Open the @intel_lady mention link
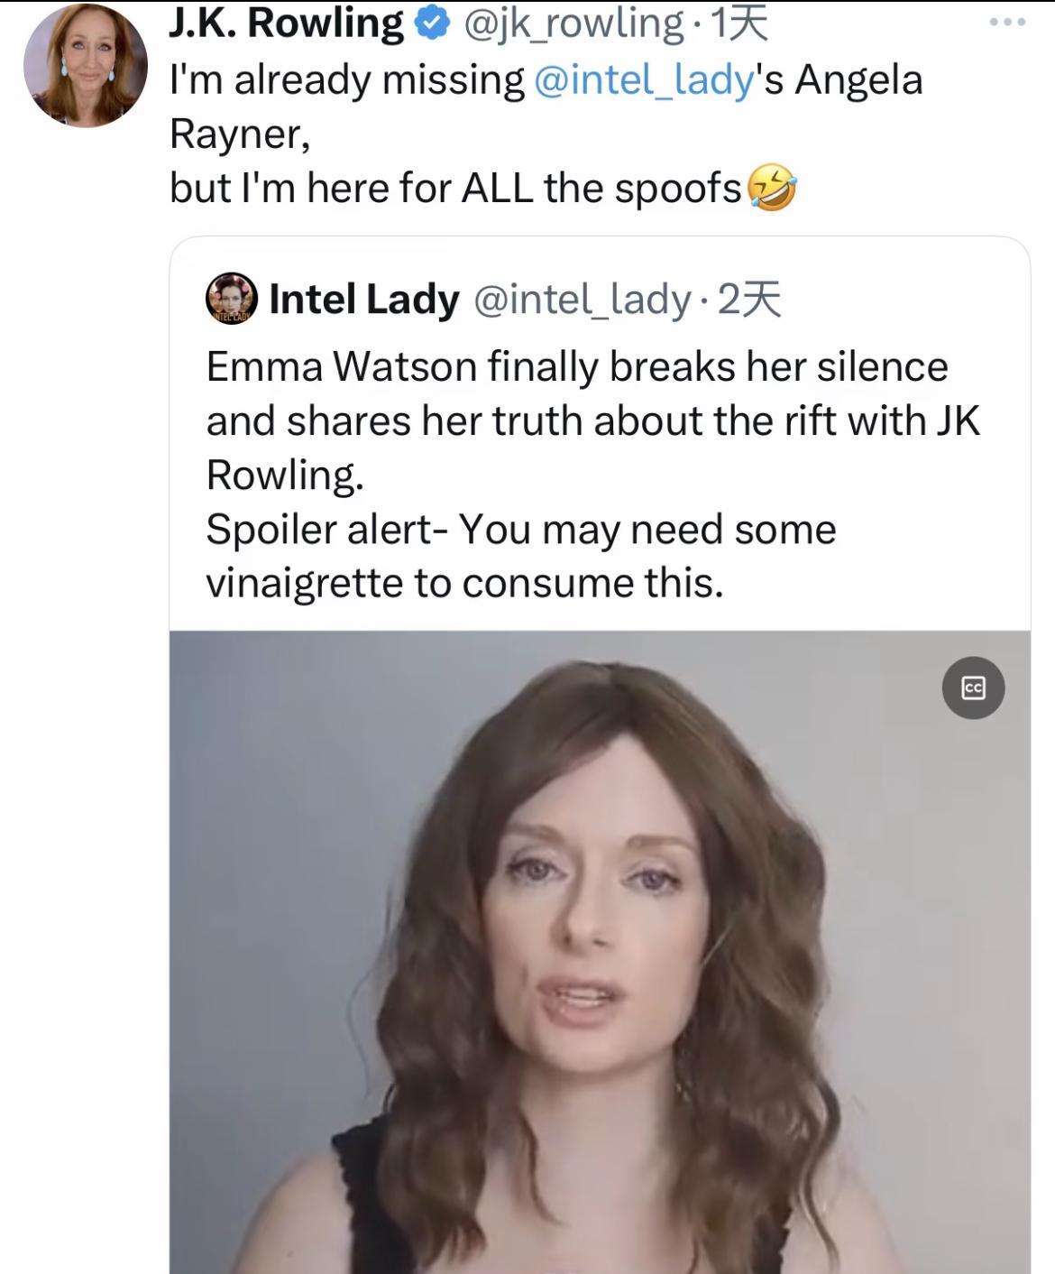The image size is (1055, 1274). [644, 79]
